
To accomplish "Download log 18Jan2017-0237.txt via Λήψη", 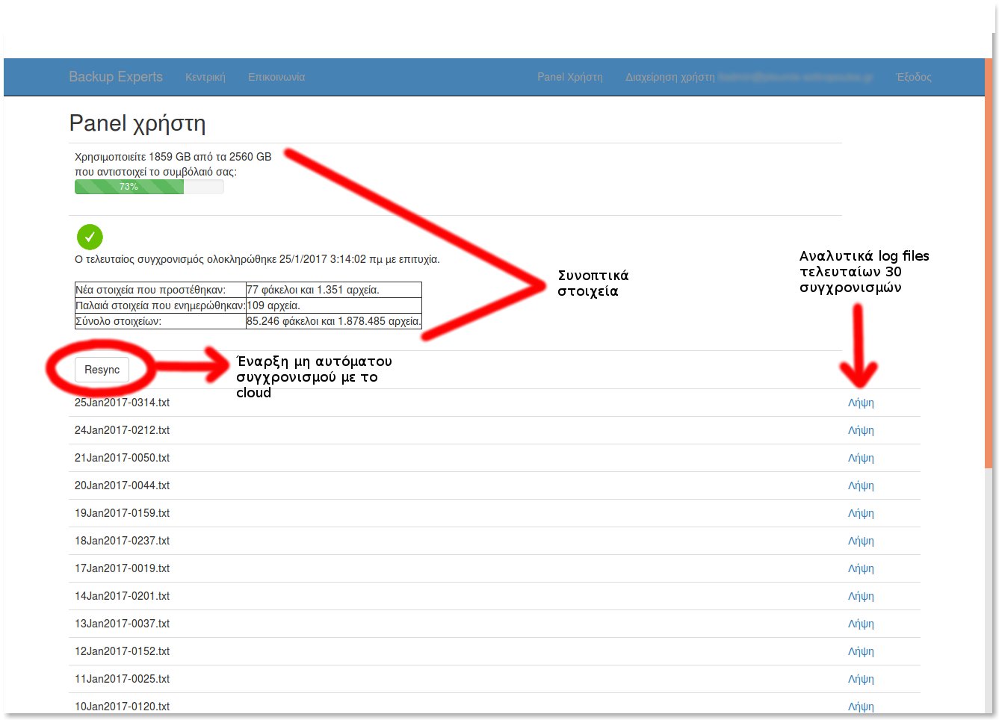I will [x=861, y=541].
